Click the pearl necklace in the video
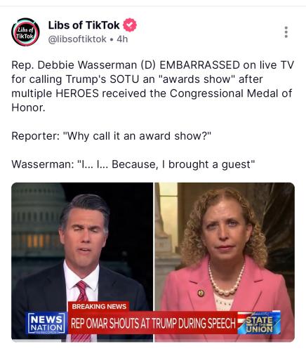 pyautogui.click(x=227, y=279)
